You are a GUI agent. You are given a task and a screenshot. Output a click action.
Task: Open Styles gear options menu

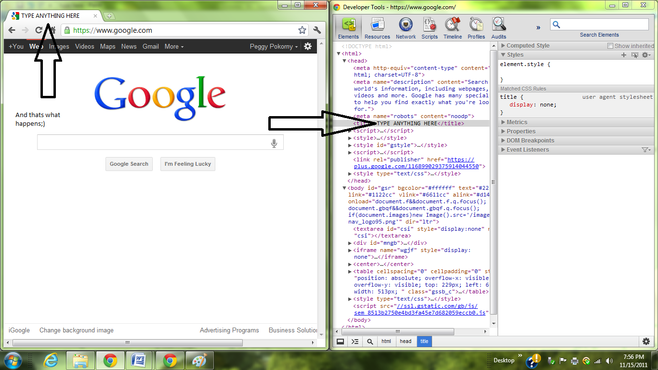tap(646, 55)
